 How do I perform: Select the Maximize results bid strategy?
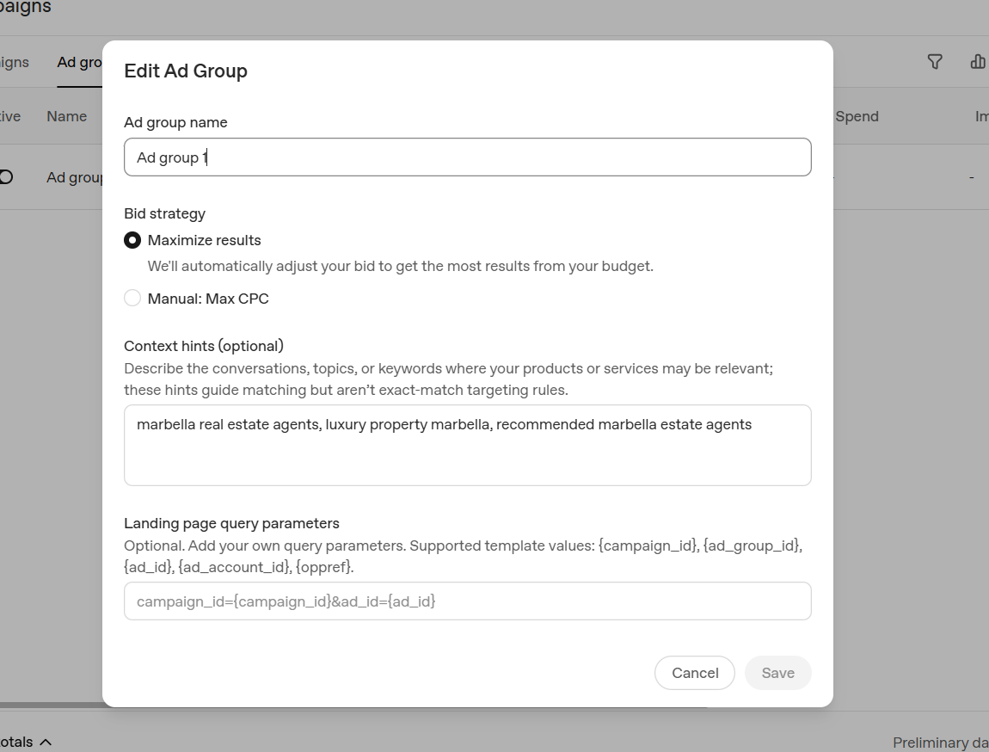coord(132,240)
